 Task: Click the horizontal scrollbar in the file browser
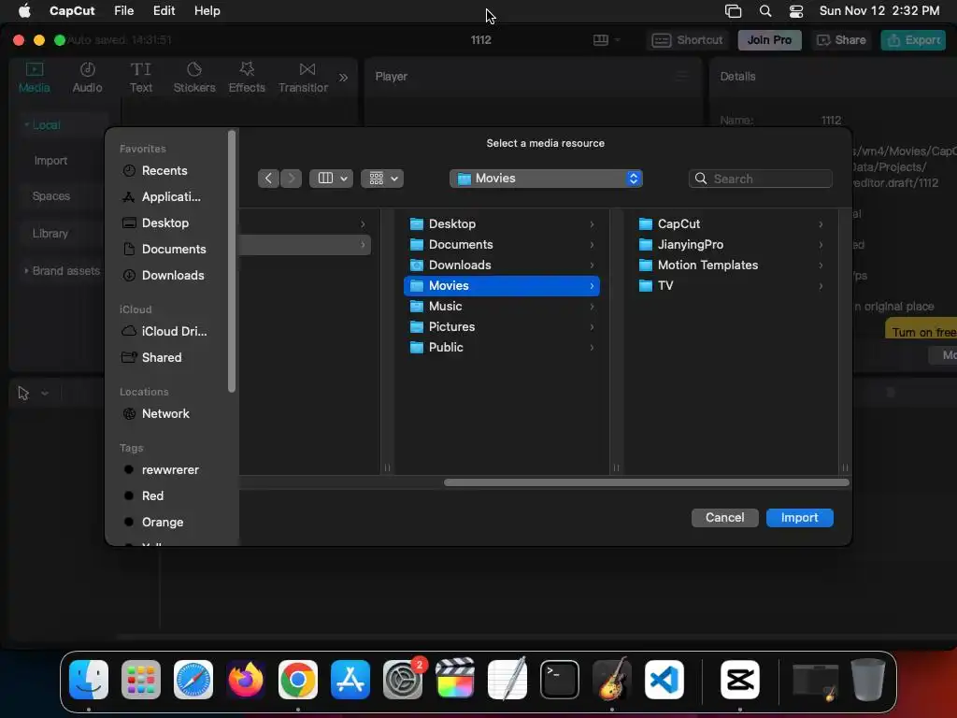click(647, 482)
